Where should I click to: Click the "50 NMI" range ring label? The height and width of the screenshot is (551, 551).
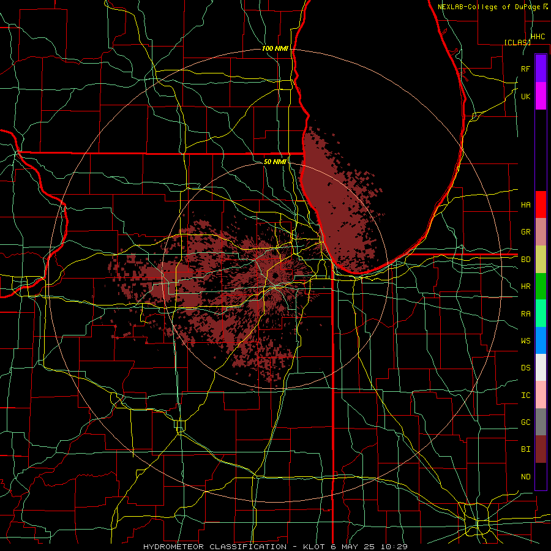point(275,162)
